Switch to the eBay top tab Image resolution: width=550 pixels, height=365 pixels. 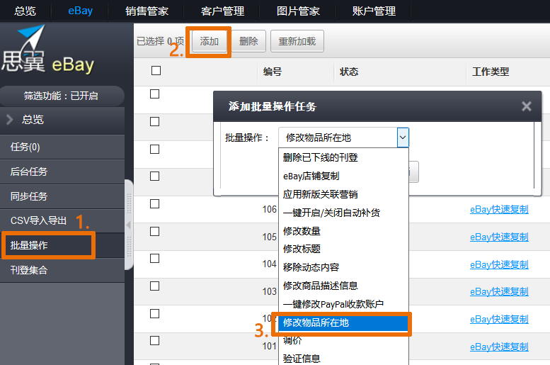(x=80, y=11)
